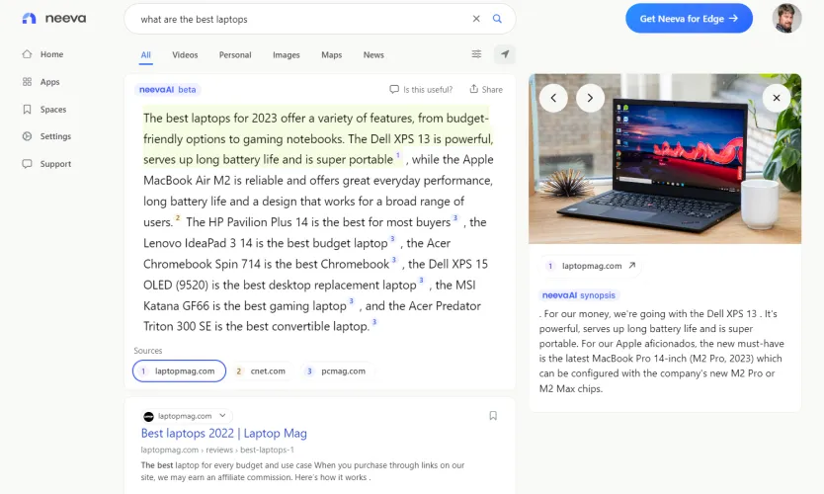Select the cnet.com source chip
824x494 pixels.
pyautogui.click(x=260, y=371)
